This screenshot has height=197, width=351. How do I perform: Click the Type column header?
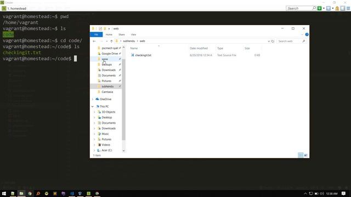(x=220, y=48)
